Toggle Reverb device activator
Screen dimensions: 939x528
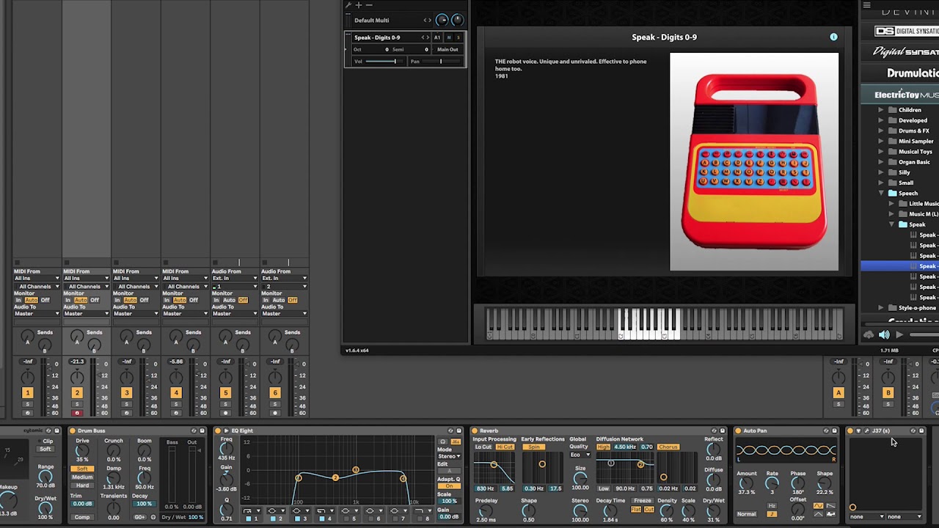click(475, 430)
